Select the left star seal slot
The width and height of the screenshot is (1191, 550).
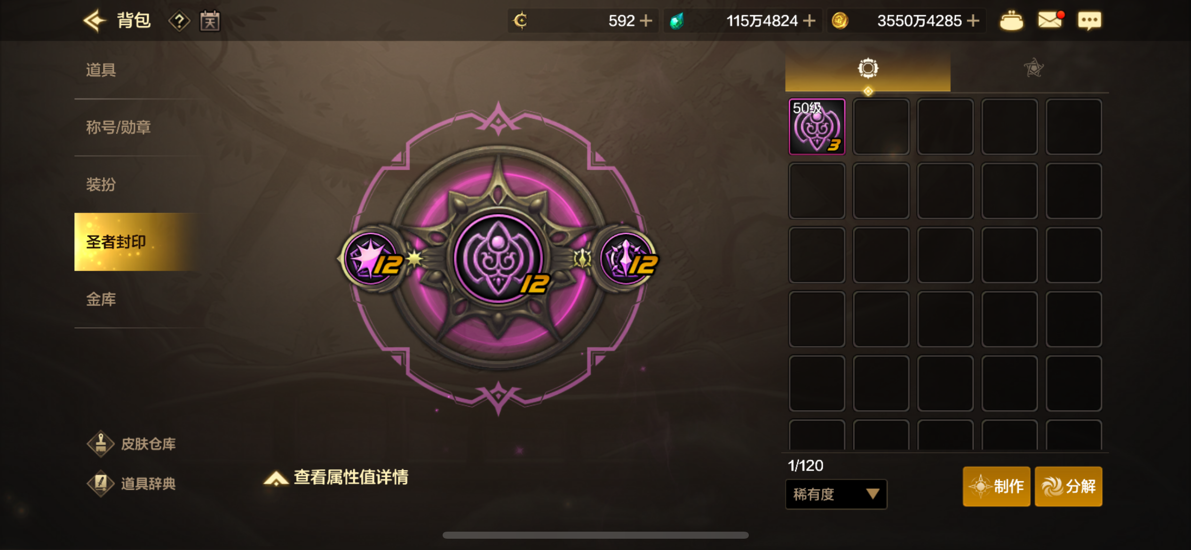point(373,258)
